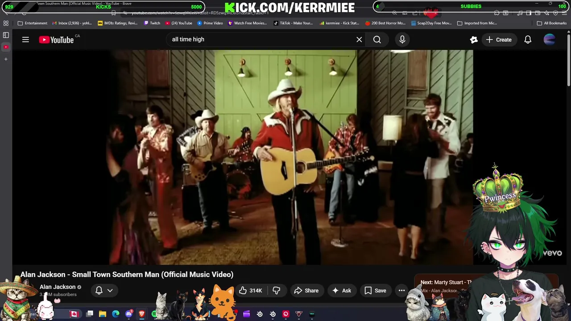Open the YouTube notifications bell
571x321 pixels.
[528, 40]
